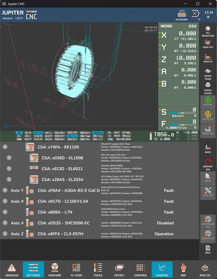Click the All Trajector. view icon
The width and height of the screenshot is (217, 279).
(208, 31)
